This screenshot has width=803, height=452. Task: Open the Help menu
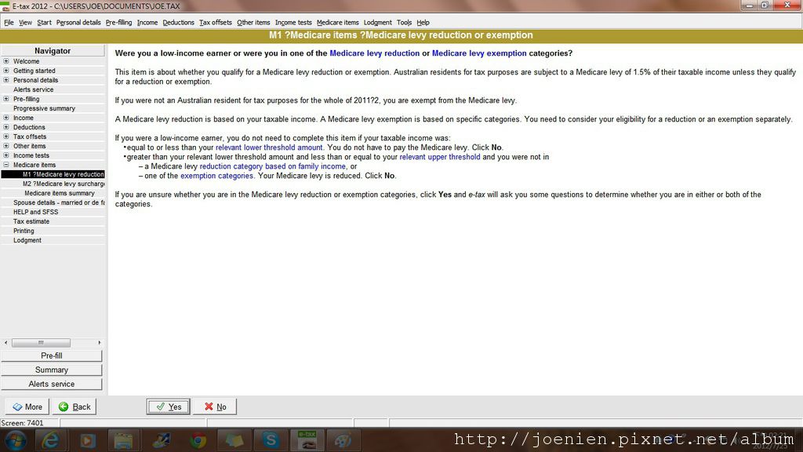tap(423, 23)
